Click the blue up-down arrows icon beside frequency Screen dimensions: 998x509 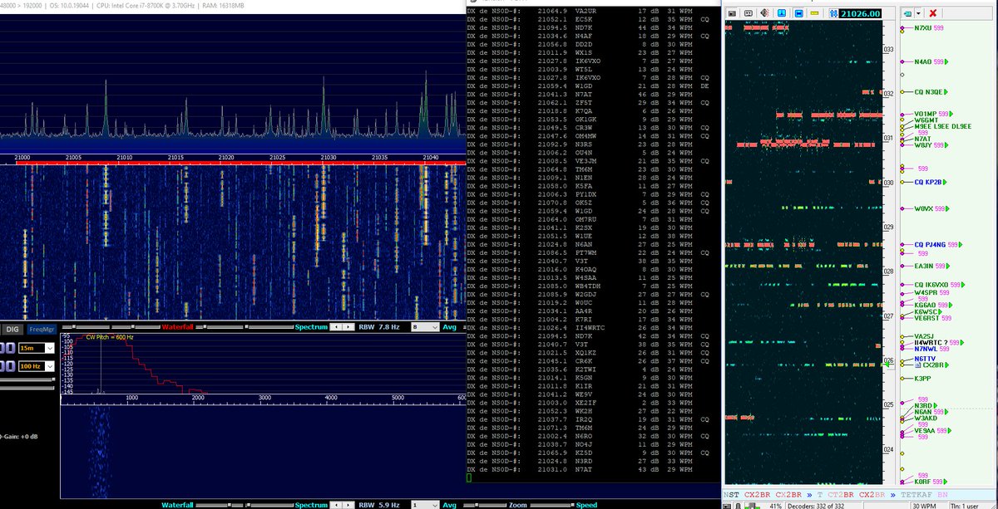(x=832, y=13)
